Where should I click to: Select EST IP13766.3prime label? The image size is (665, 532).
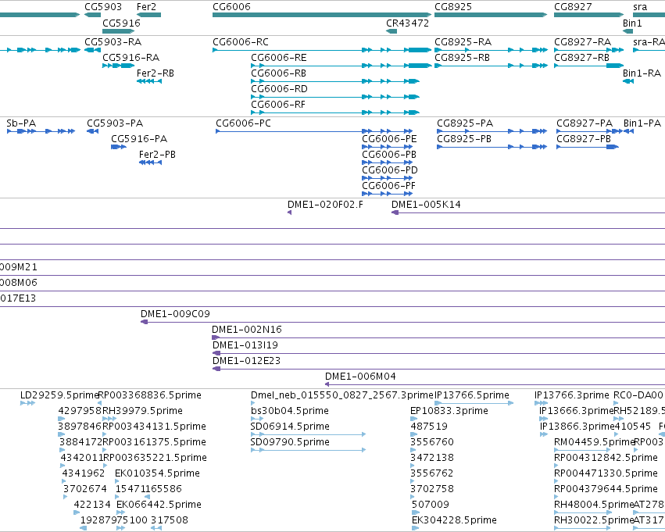coord(572,395)
